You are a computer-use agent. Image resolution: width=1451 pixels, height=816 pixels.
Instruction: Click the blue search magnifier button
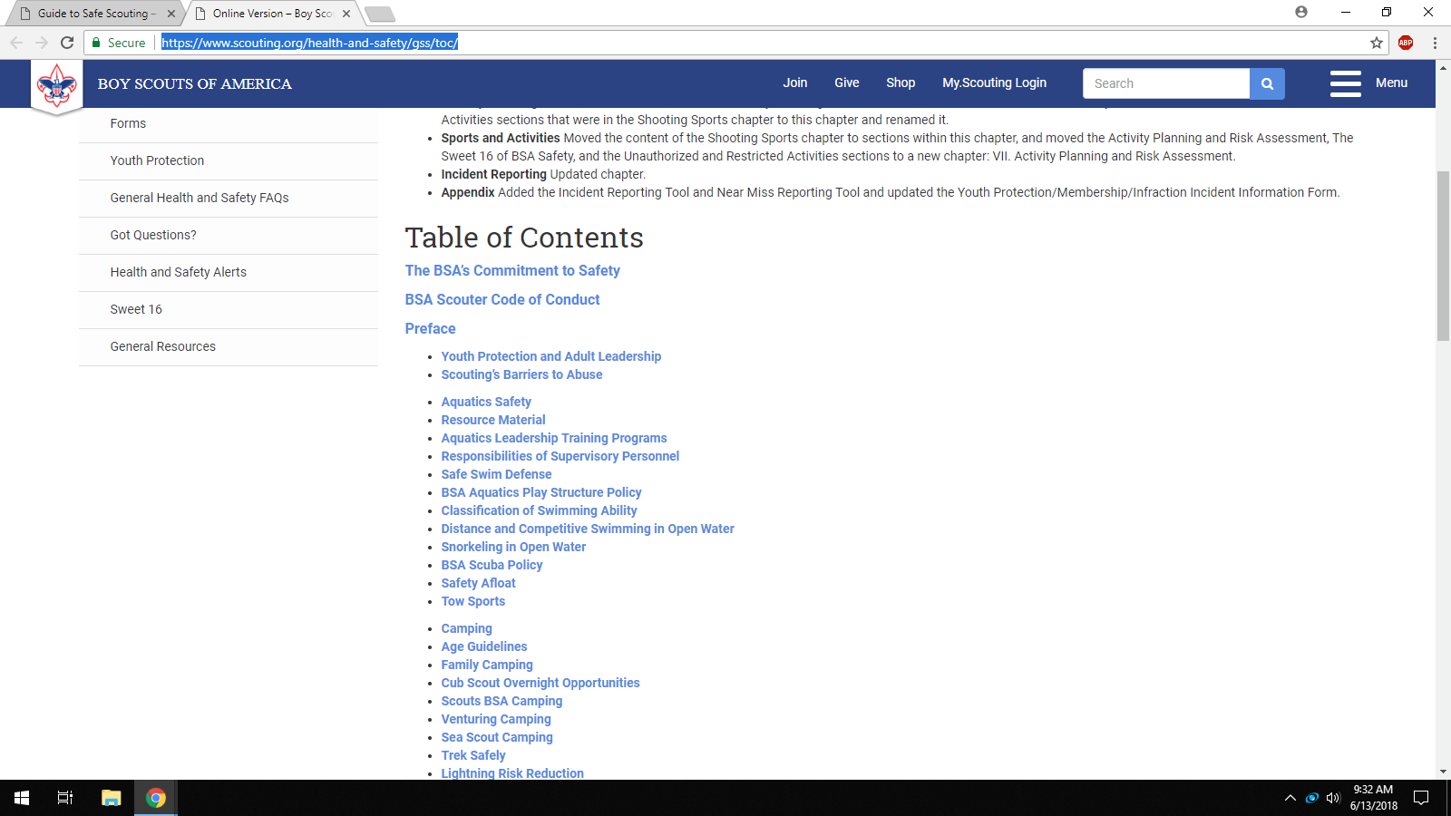1267,83
